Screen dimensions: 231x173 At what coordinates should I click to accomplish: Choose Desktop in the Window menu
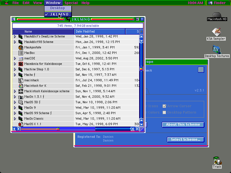(x=58, y=8)
